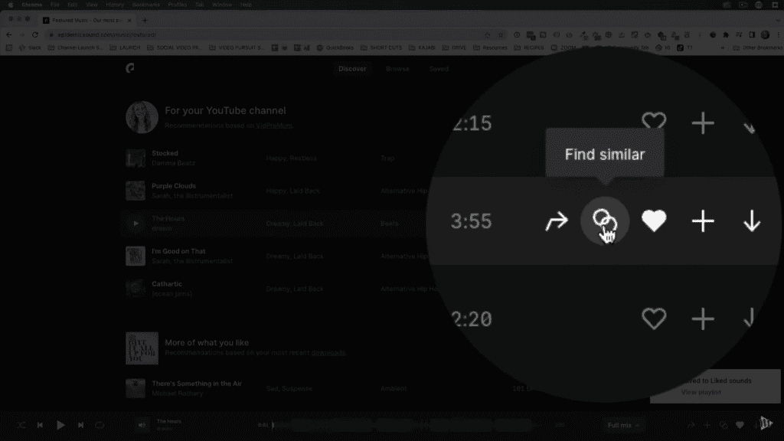The width and height of the screenshot is (784, 441).
Task: Follow the downloads link
Action: coord(328,352)
